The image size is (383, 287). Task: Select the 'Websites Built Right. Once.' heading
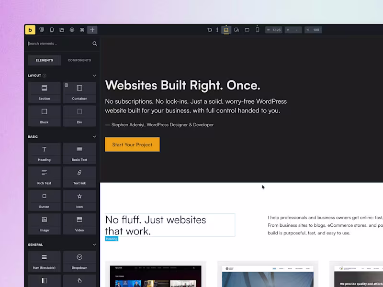click(x=182, y=85)
